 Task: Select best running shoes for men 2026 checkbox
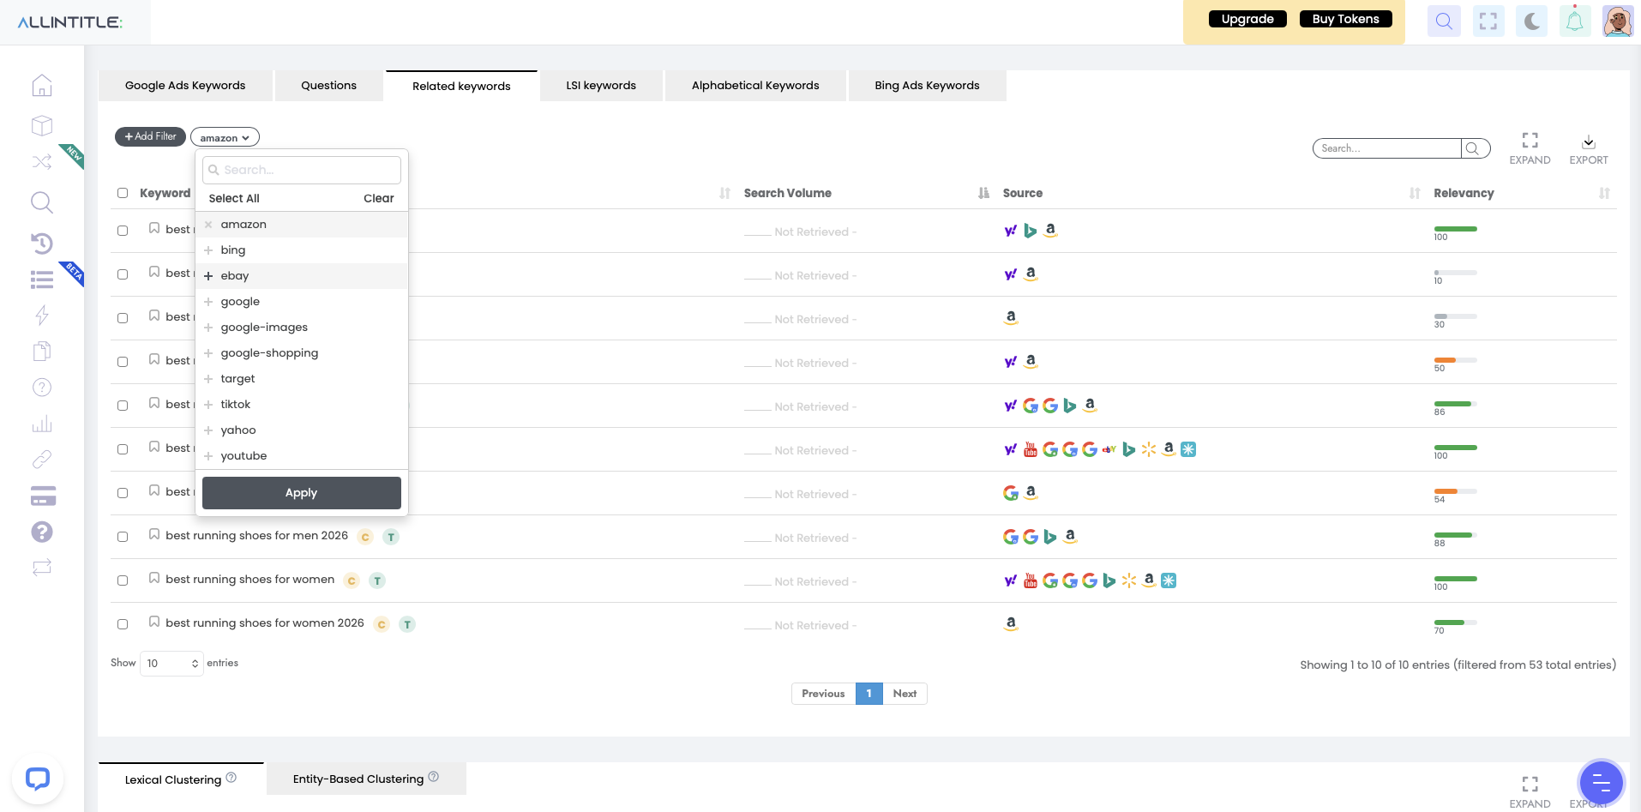(123, 537)
